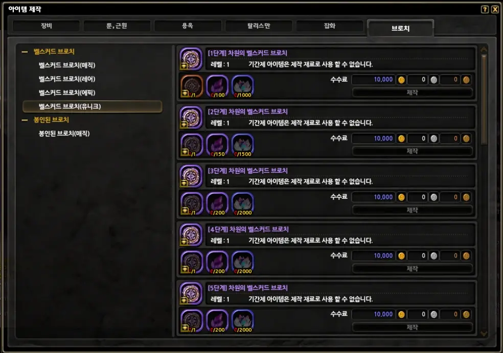Click 제작 button for 1단계 brooch

(x=412, y=92)
